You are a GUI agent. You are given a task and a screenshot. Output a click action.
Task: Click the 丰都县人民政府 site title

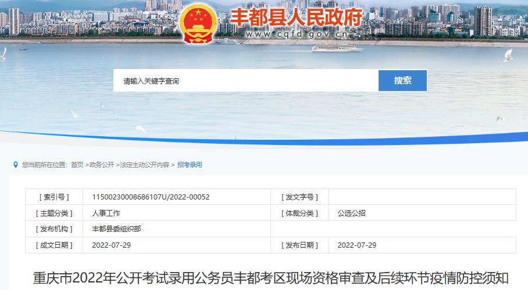[x=297, y=17]
